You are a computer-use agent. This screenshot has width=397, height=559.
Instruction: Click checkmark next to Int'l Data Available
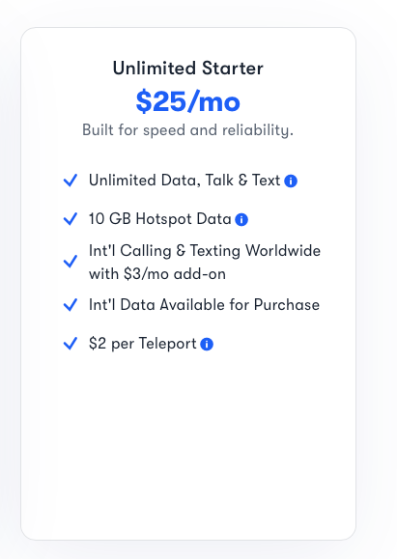(x=71, y=305)
